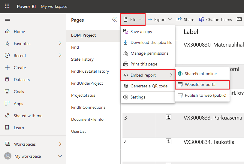Open the app launcher waffle icon
The image size is (244, 164).
[7, 6]
